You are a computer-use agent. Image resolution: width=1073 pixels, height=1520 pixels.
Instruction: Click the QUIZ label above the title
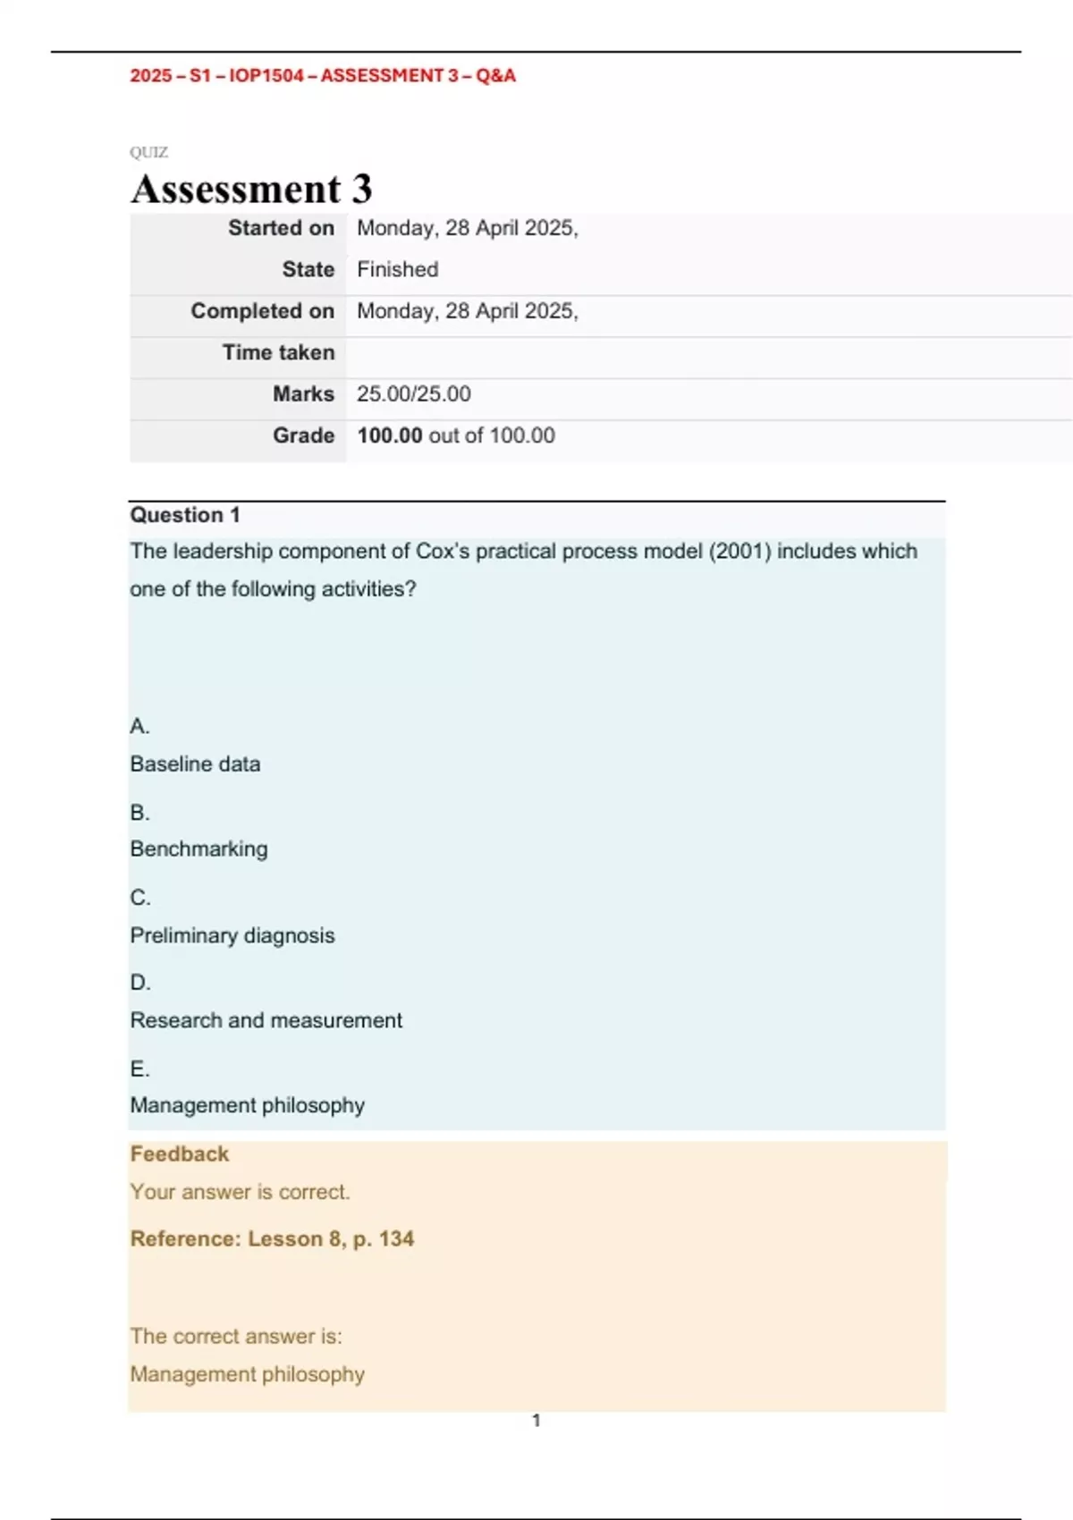[148, 152]
